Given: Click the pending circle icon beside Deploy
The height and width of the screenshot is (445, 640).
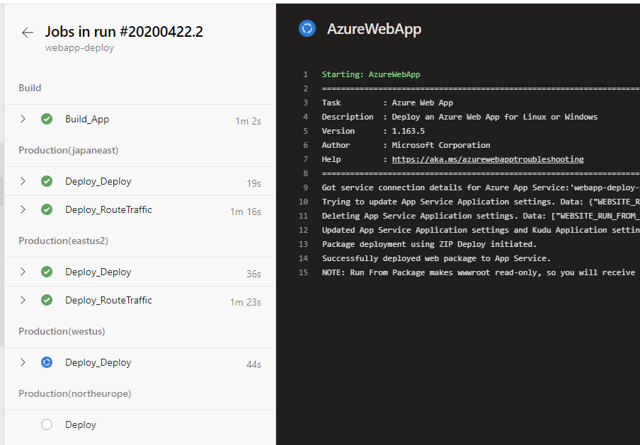Looking at the screenshot, I should tap(47, 424).
